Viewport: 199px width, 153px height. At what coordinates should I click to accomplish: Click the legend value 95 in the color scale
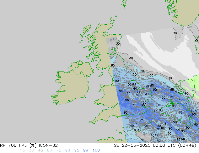click(77, 151)
